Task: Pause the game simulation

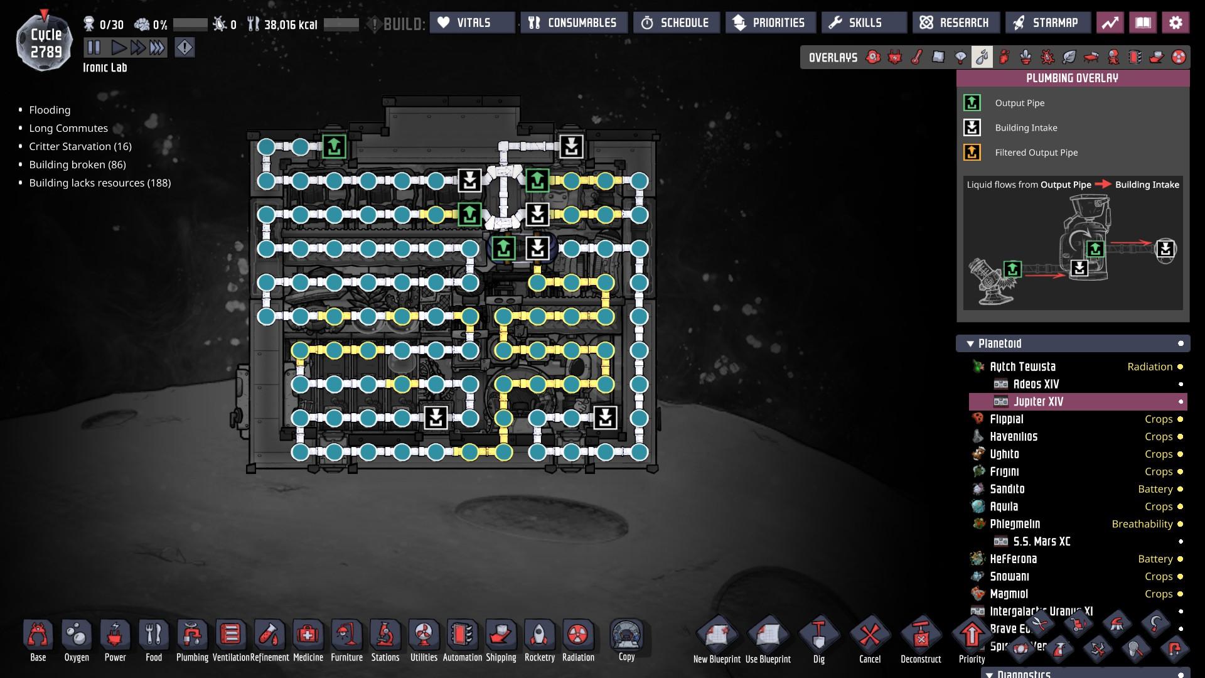Action: coord(94,48)
